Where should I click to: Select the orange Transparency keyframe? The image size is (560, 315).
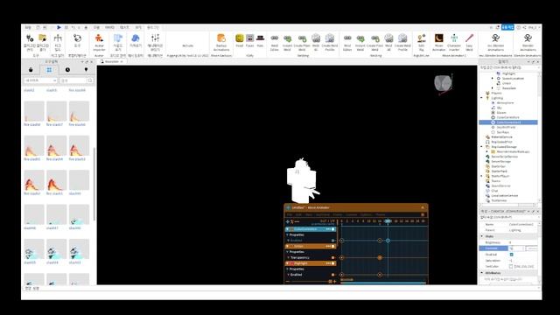coord(380,257)
